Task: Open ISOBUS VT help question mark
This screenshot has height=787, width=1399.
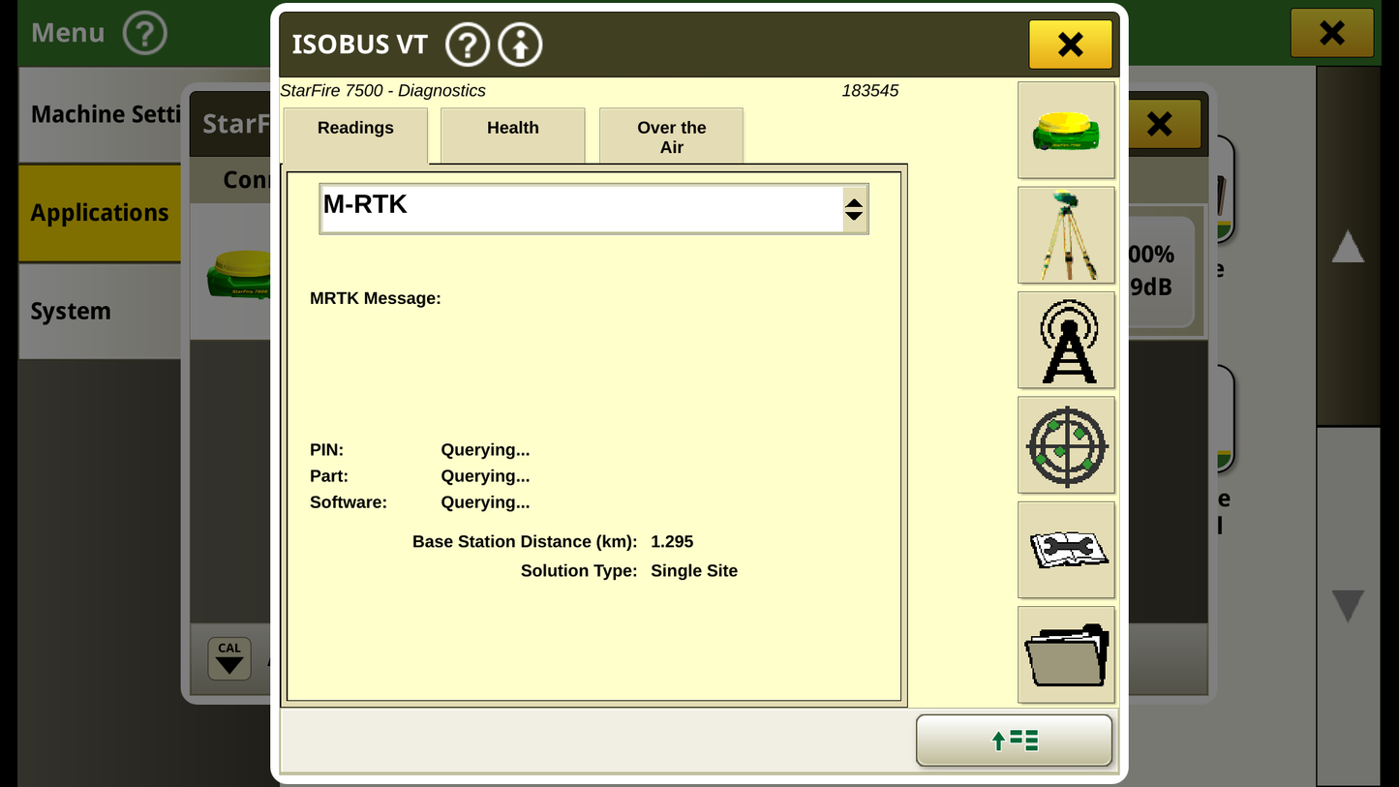Action: pyautogui.click(x=467, y=45)
